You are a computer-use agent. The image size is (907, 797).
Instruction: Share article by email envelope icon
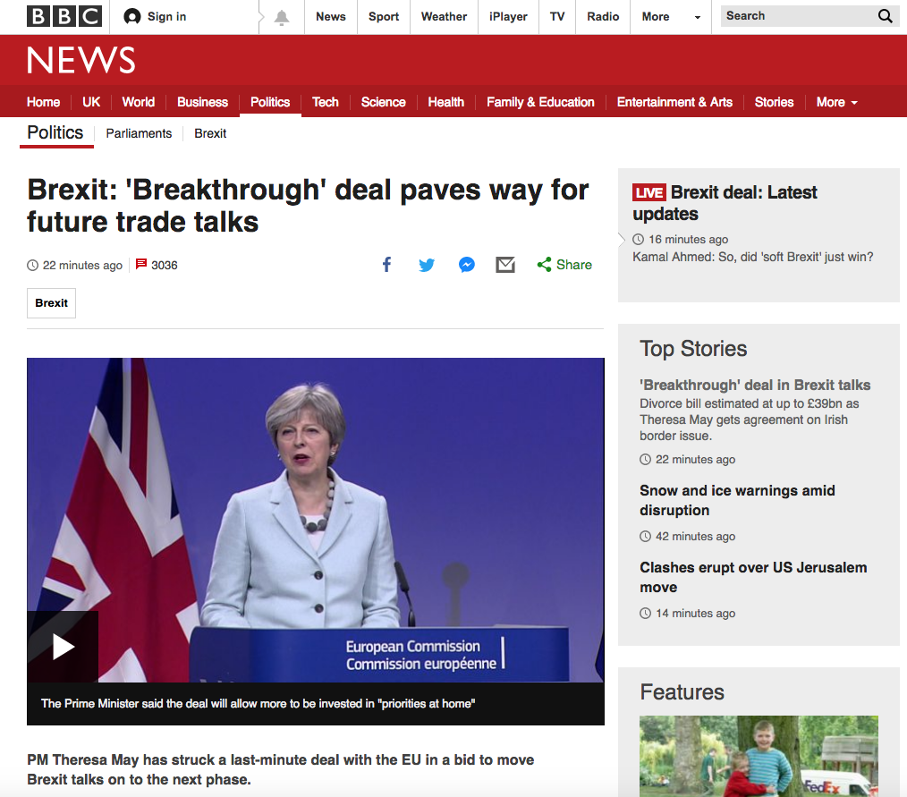click(505, 265)
